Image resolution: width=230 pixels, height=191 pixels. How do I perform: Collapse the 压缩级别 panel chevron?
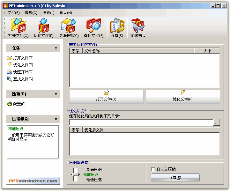point(56,119)
